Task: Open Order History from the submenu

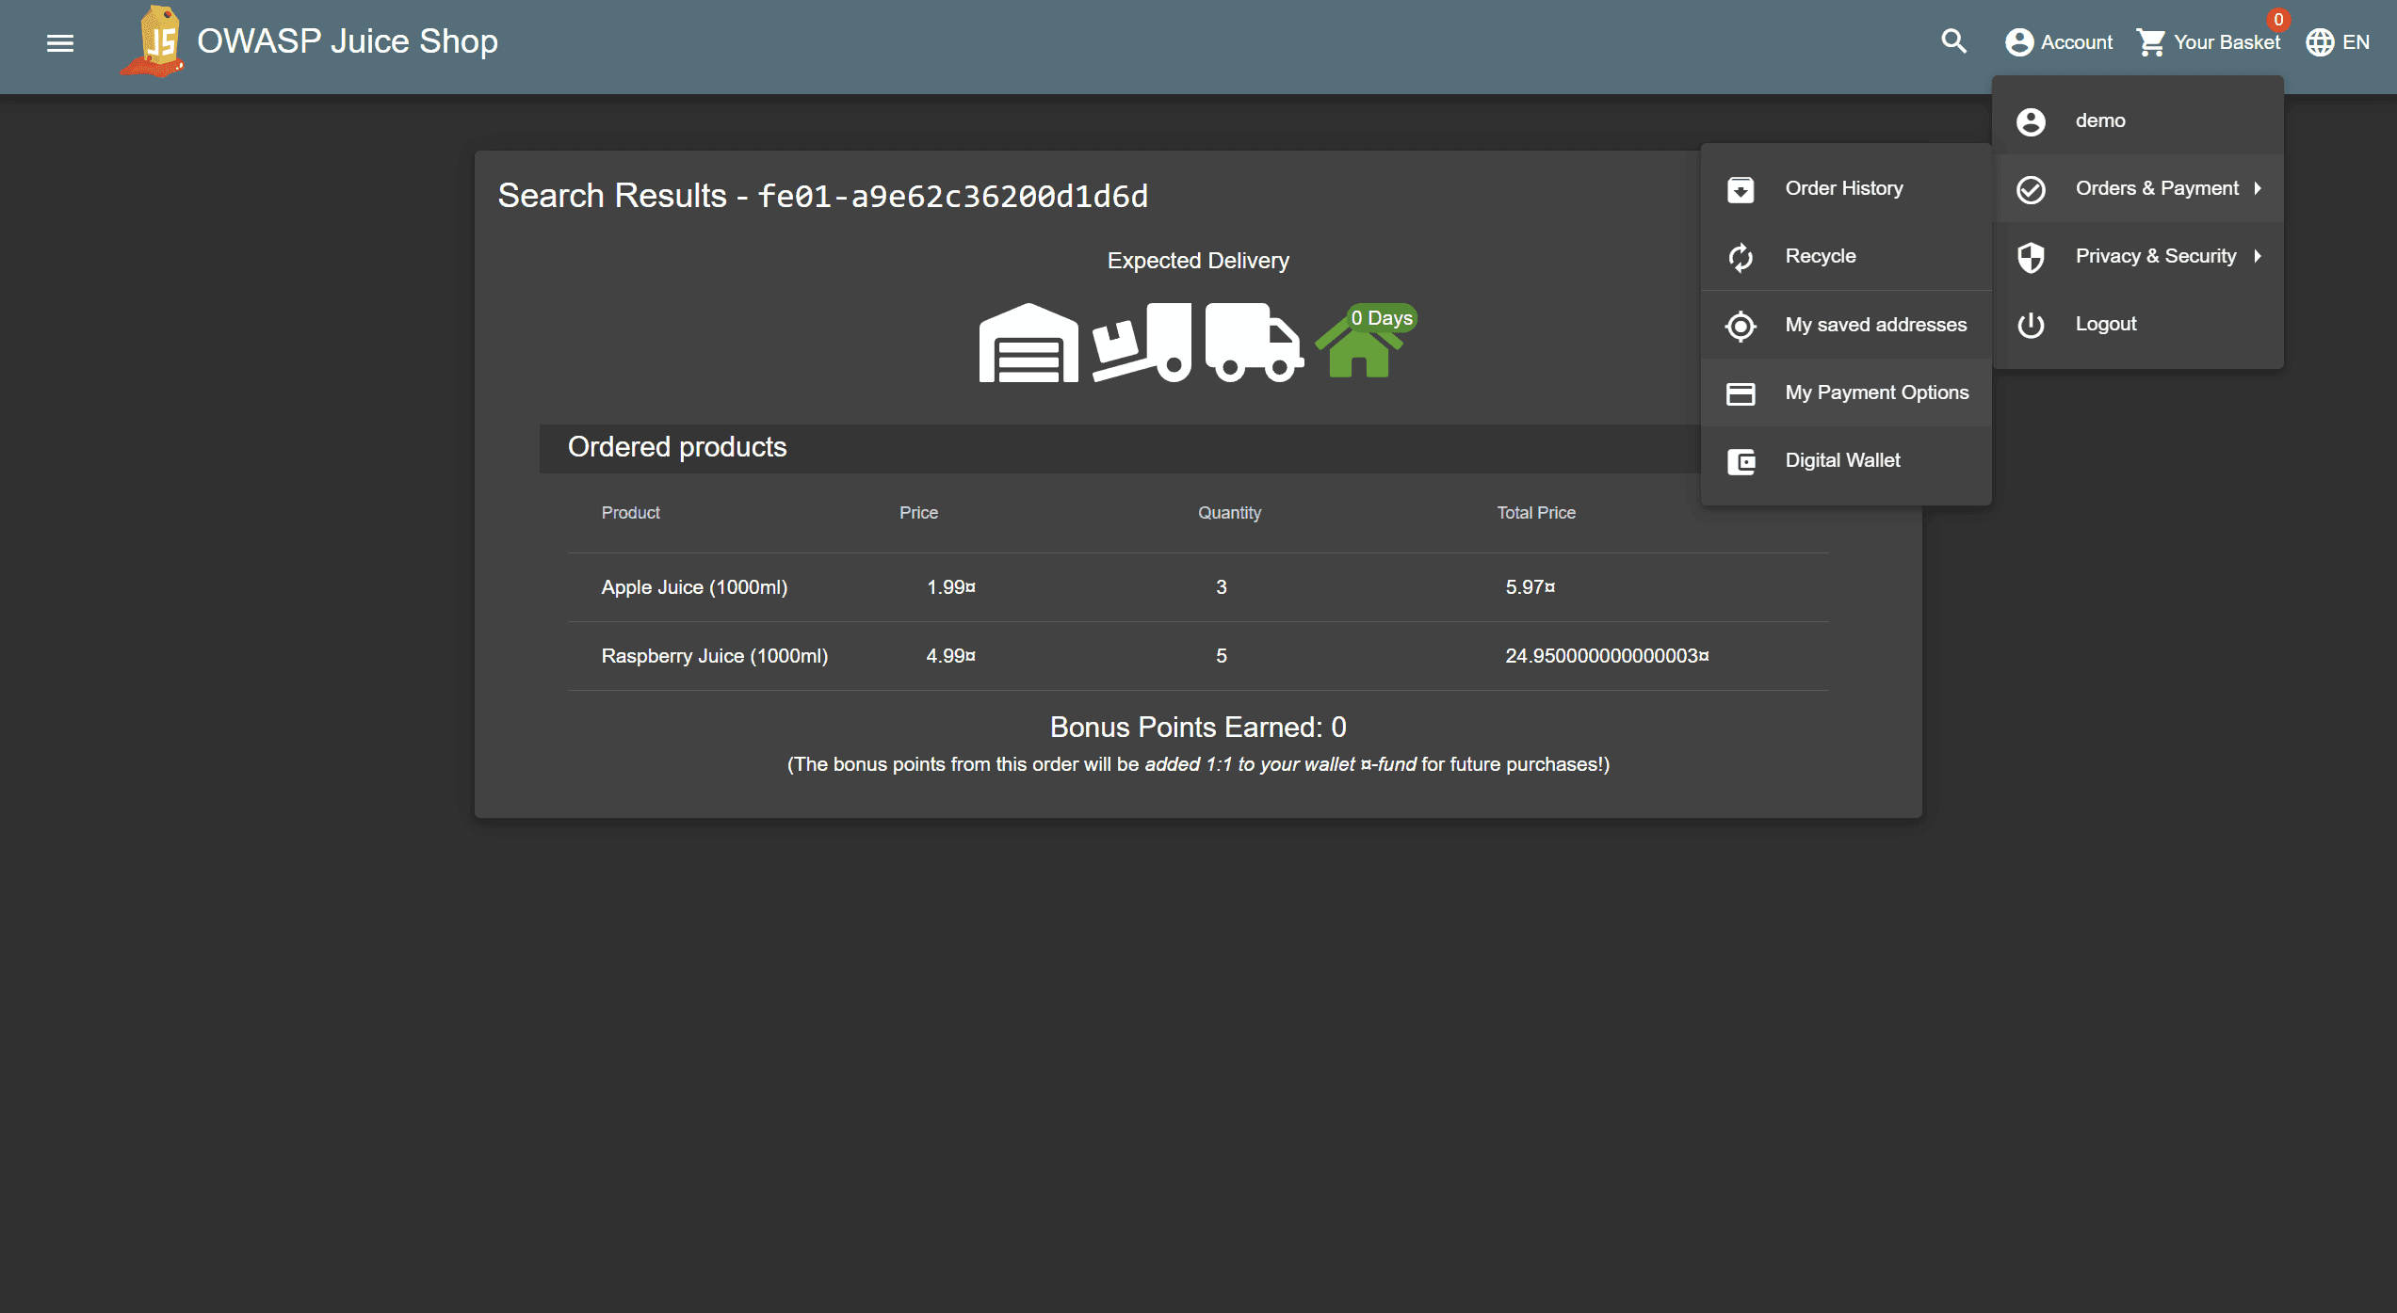Action: (1846, 188)
